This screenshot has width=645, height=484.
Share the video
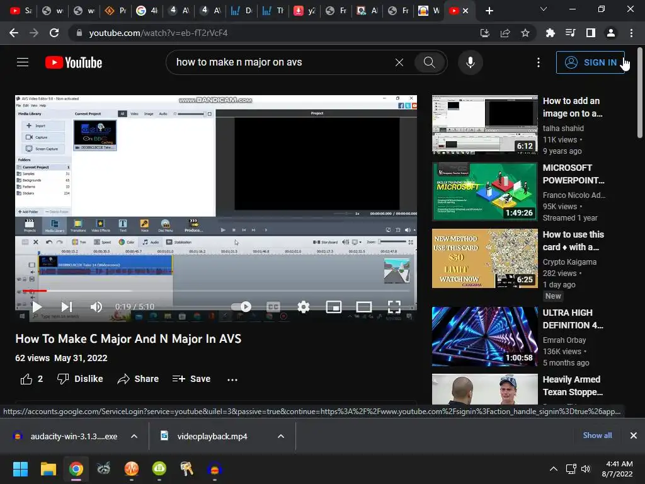click(x=138, y=379)
